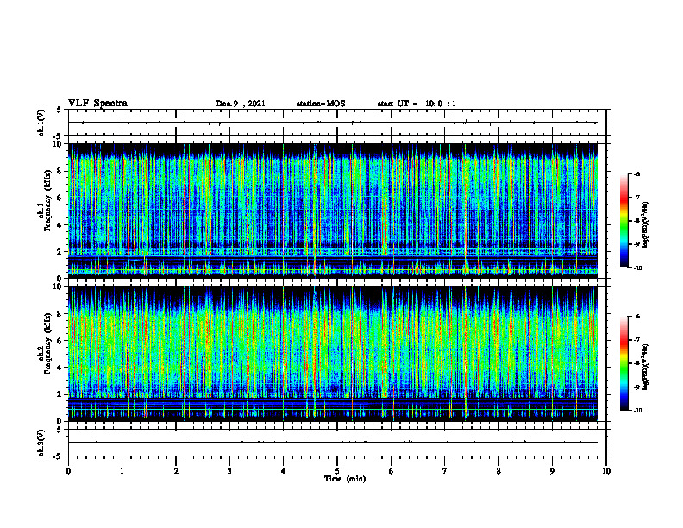
Task: Click the ch.1 spectrogram plot area
Action: pyautogui.click(x=332, y=211)
